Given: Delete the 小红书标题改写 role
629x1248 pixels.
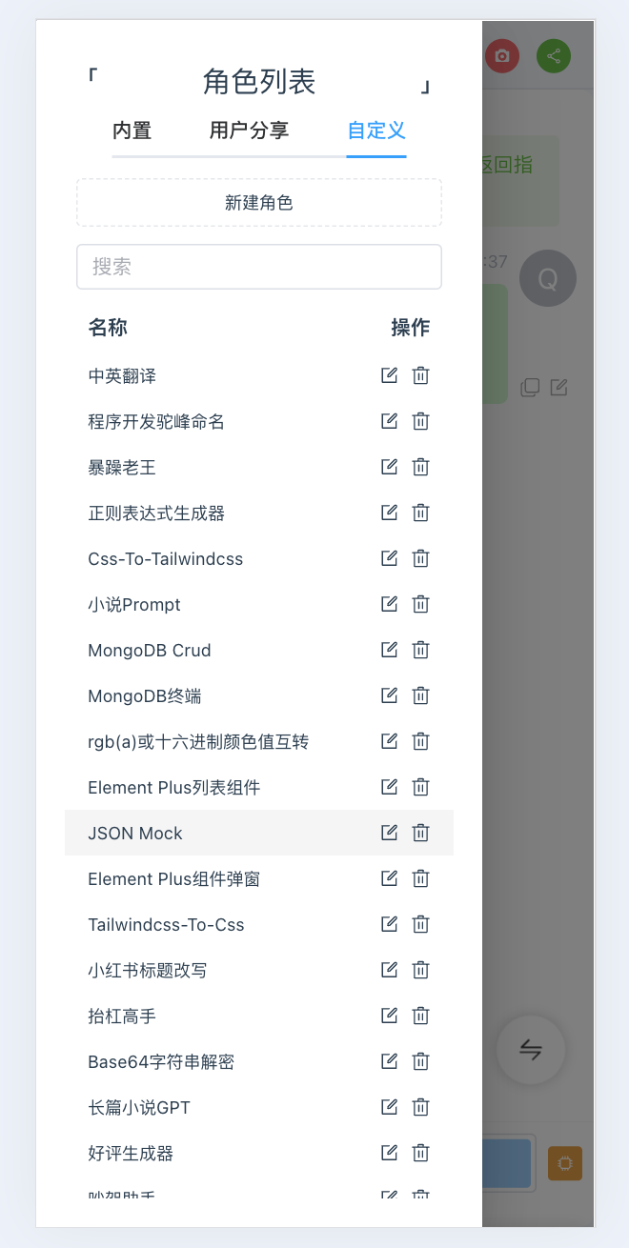Looking at the screenshot, I should point(420,969).
